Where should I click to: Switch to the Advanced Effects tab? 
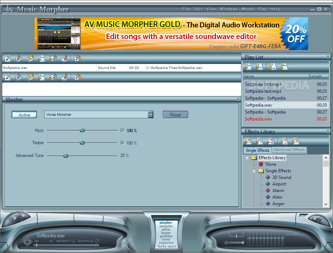289,150
